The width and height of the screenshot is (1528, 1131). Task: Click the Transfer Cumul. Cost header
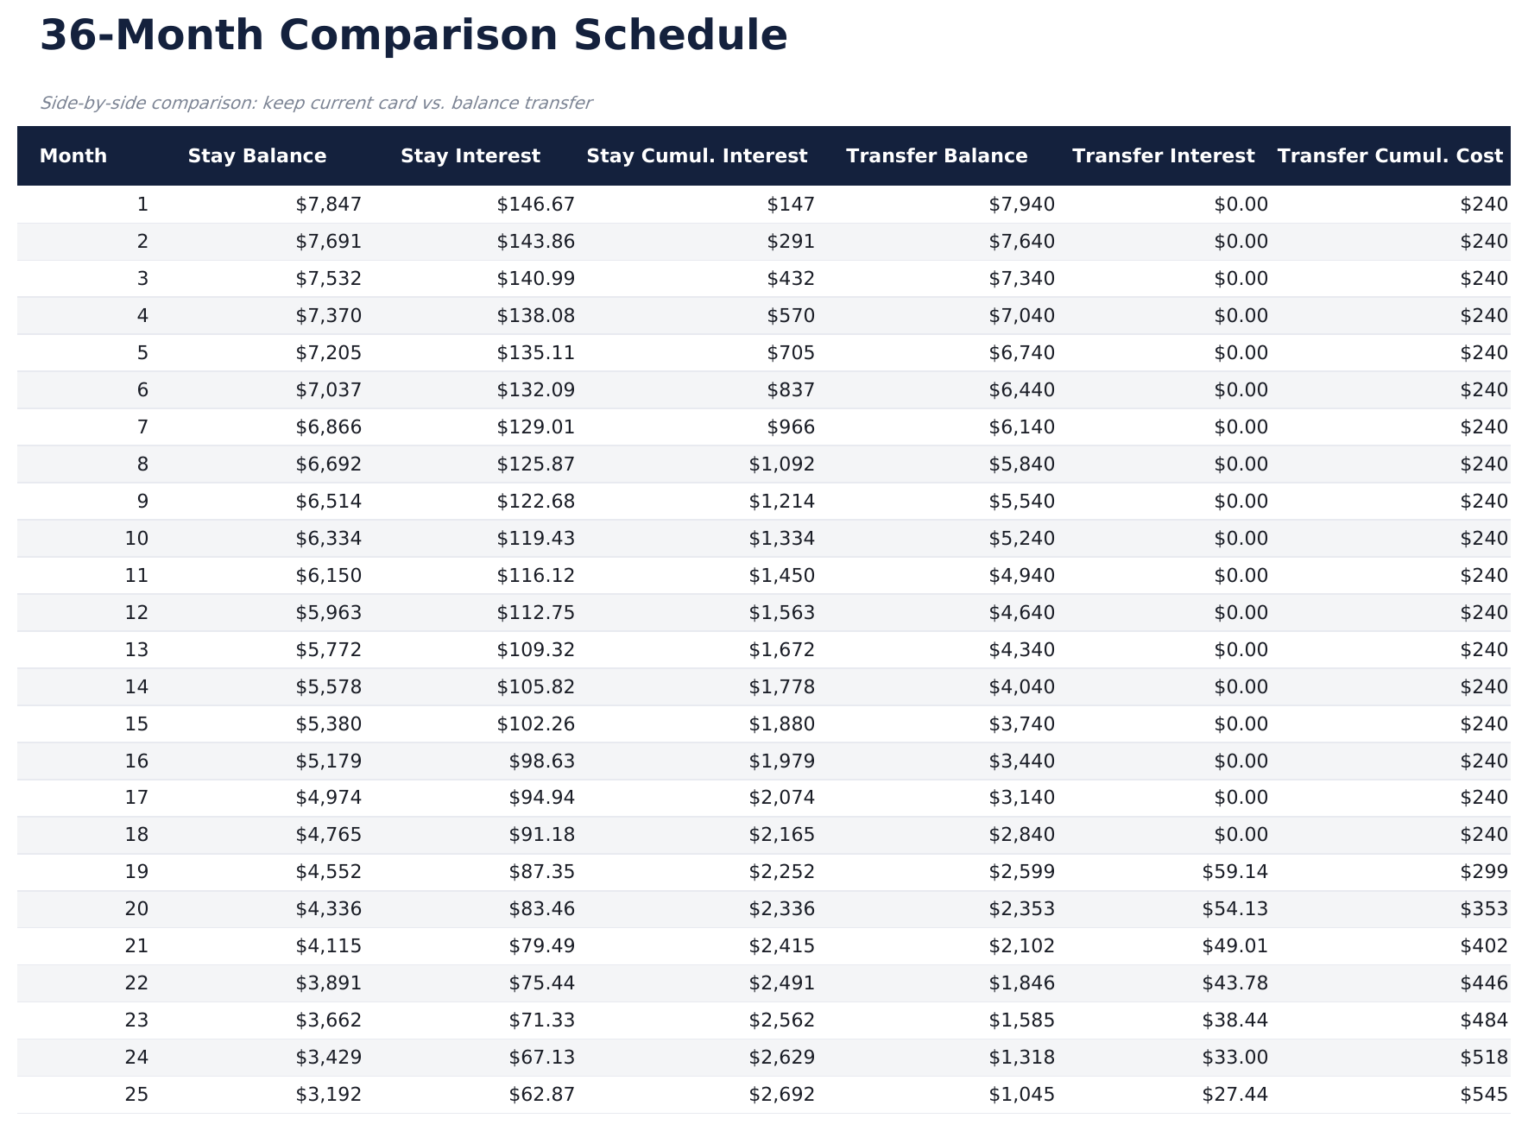tap(1390, 156)
